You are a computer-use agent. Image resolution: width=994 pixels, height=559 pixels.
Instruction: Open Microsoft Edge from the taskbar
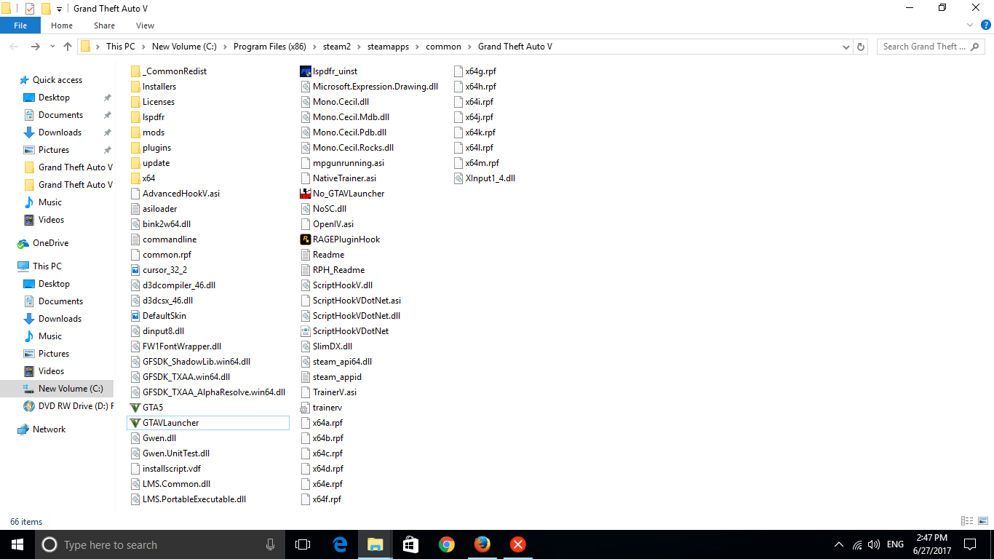tap(340, 544)
